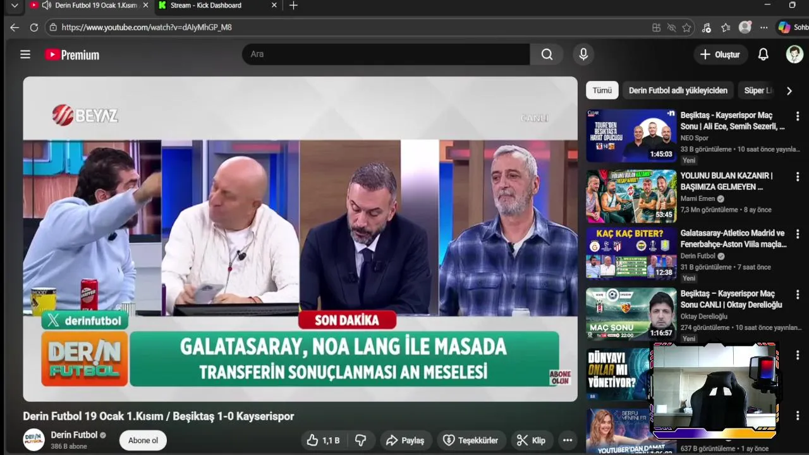Click the search magnifier button
The width and height of the screenshot is (809, 455).
coord(547,54)
